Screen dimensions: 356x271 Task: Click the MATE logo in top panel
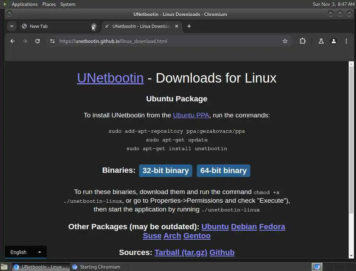[x=6, y=4]
